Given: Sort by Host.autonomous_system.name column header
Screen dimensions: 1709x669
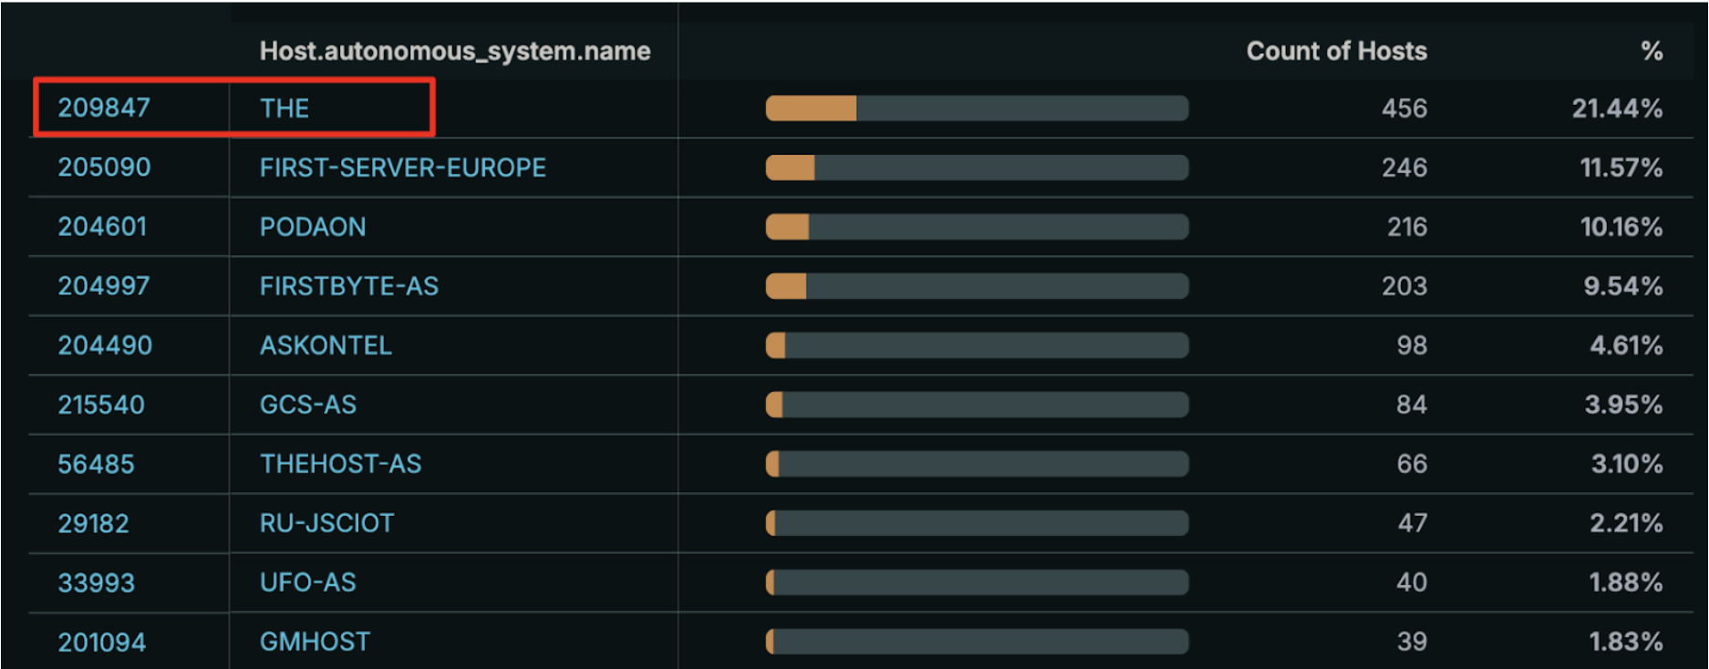Looking at the screenshot, I should (x=455, y=51).
